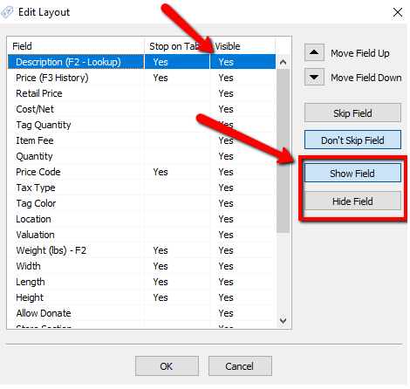Click the Move Field Down arrow button
Viewport: 410px width, 389px height.
tap(314, 77)
